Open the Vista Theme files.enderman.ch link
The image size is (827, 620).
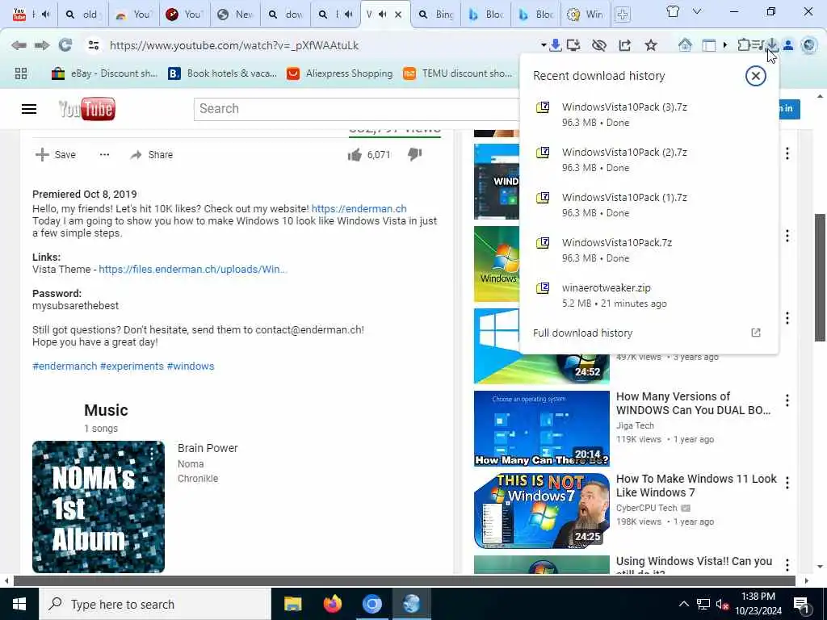point(193,270)
